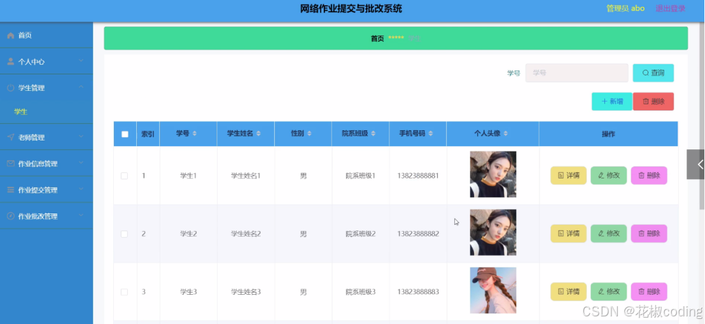Tick the checkbox for row 学生3

tap(125, 292)
